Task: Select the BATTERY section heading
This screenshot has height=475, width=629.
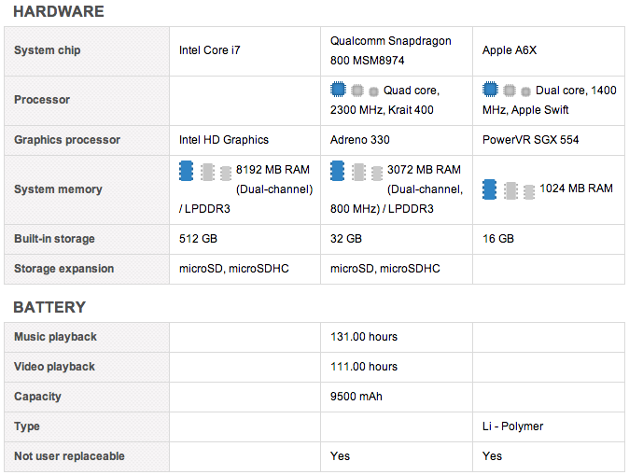Action: 49,307
